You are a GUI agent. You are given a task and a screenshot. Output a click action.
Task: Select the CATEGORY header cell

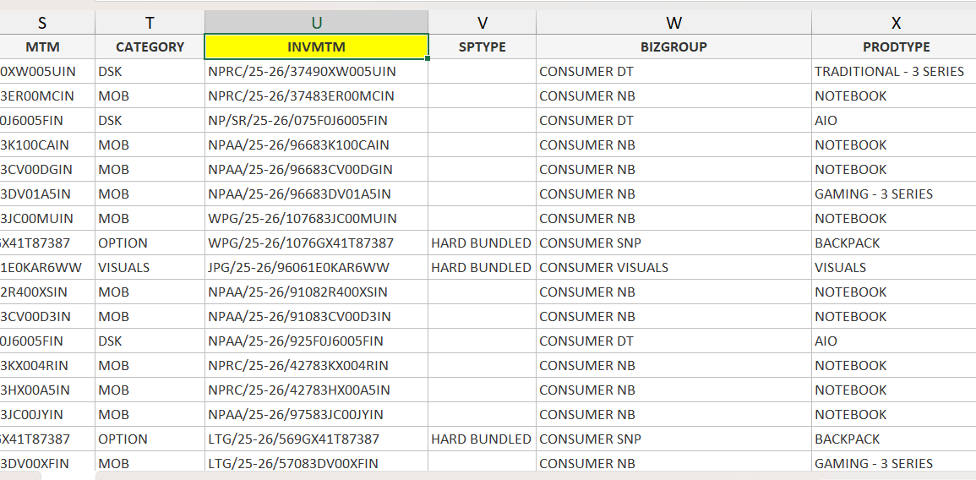click(150, 47)
